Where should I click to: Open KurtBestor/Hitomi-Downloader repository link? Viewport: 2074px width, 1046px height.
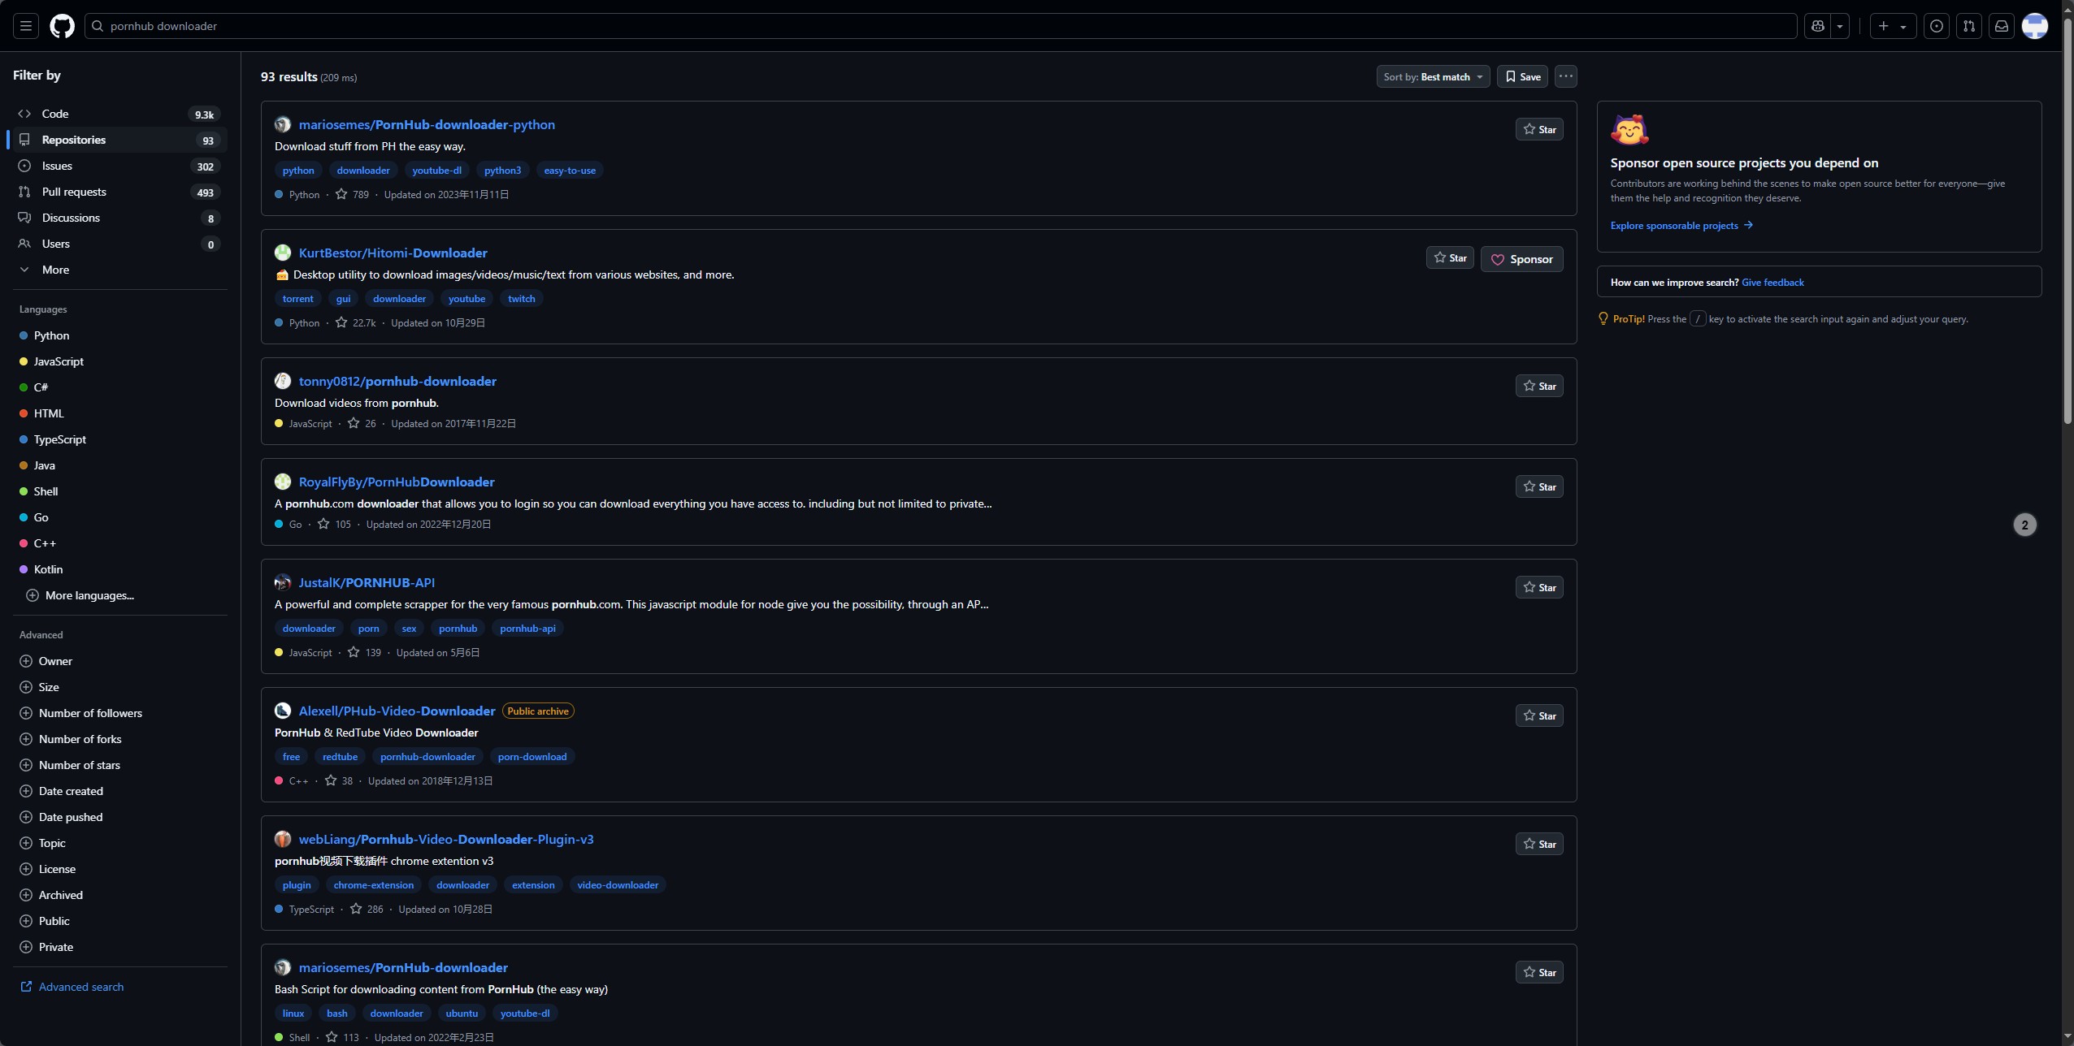393,253
